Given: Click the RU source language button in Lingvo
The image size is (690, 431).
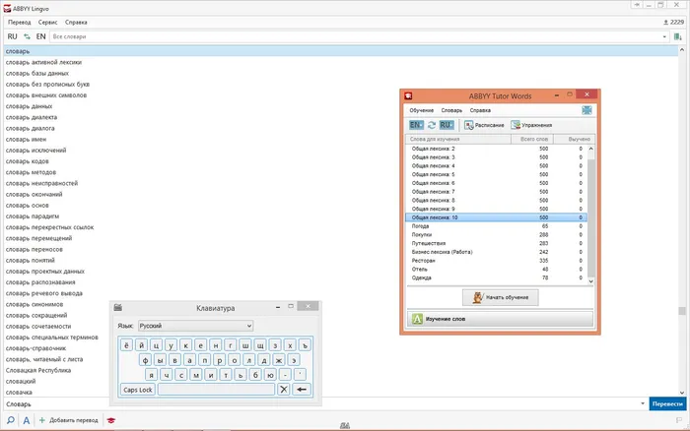Looking at the screenshot, I should coord(12,36).
